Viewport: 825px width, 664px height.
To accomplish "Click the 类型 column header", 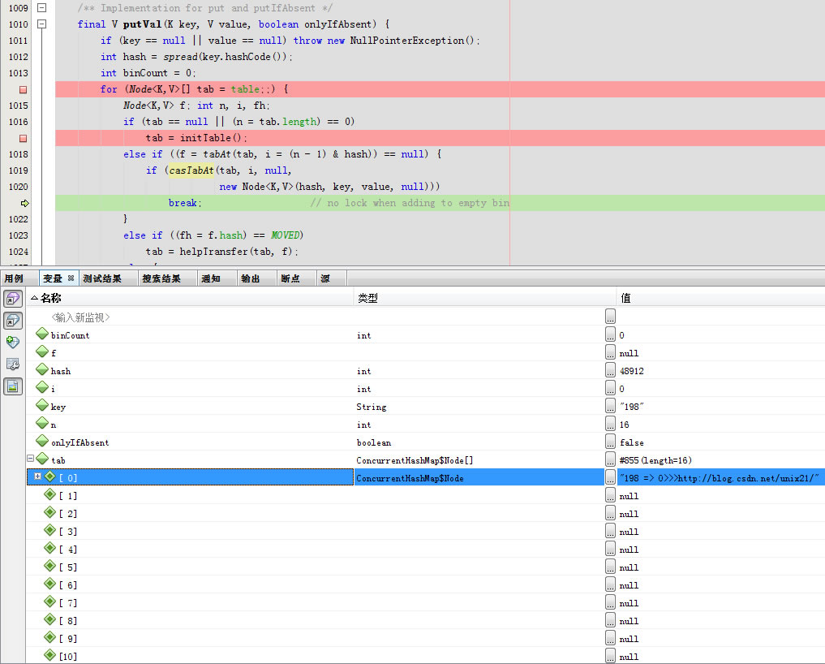I will (484, 298).
